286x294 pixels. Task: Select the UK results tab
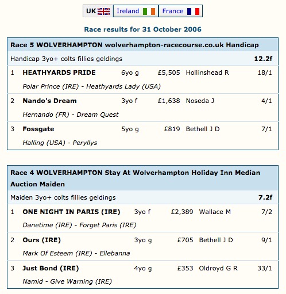pos(98,11)
